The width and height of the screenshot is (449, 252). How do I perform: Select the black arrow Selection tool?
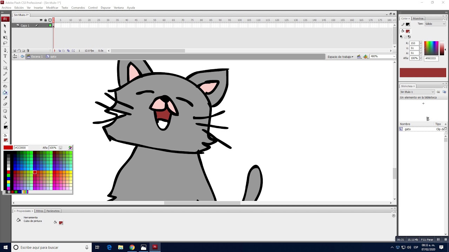pyautogui.click(x=5, y=26)
